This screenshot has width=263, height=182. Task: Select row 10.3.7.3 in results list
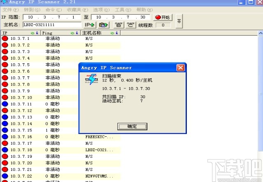coord(61,52)
